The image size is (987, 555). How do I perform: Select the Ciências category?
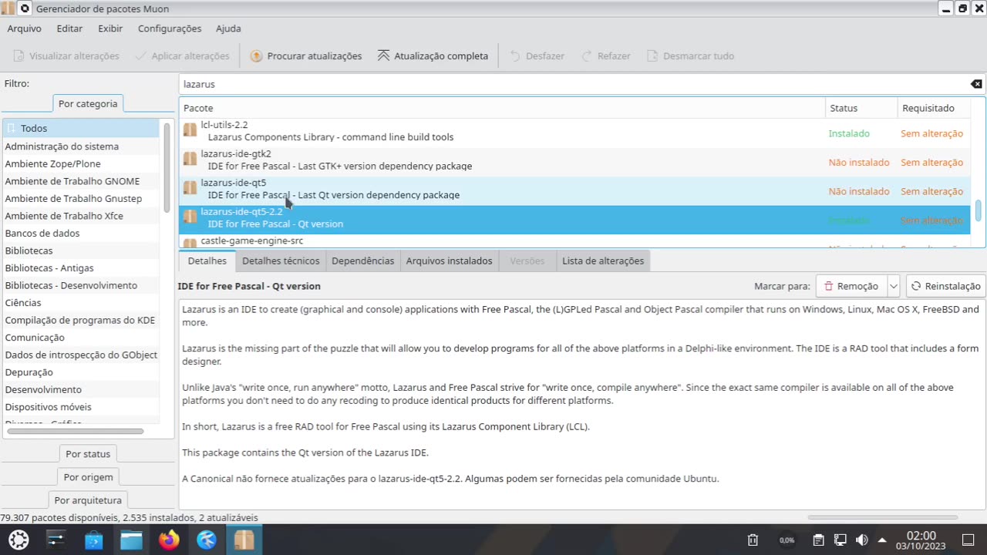(x=81, y=303)
